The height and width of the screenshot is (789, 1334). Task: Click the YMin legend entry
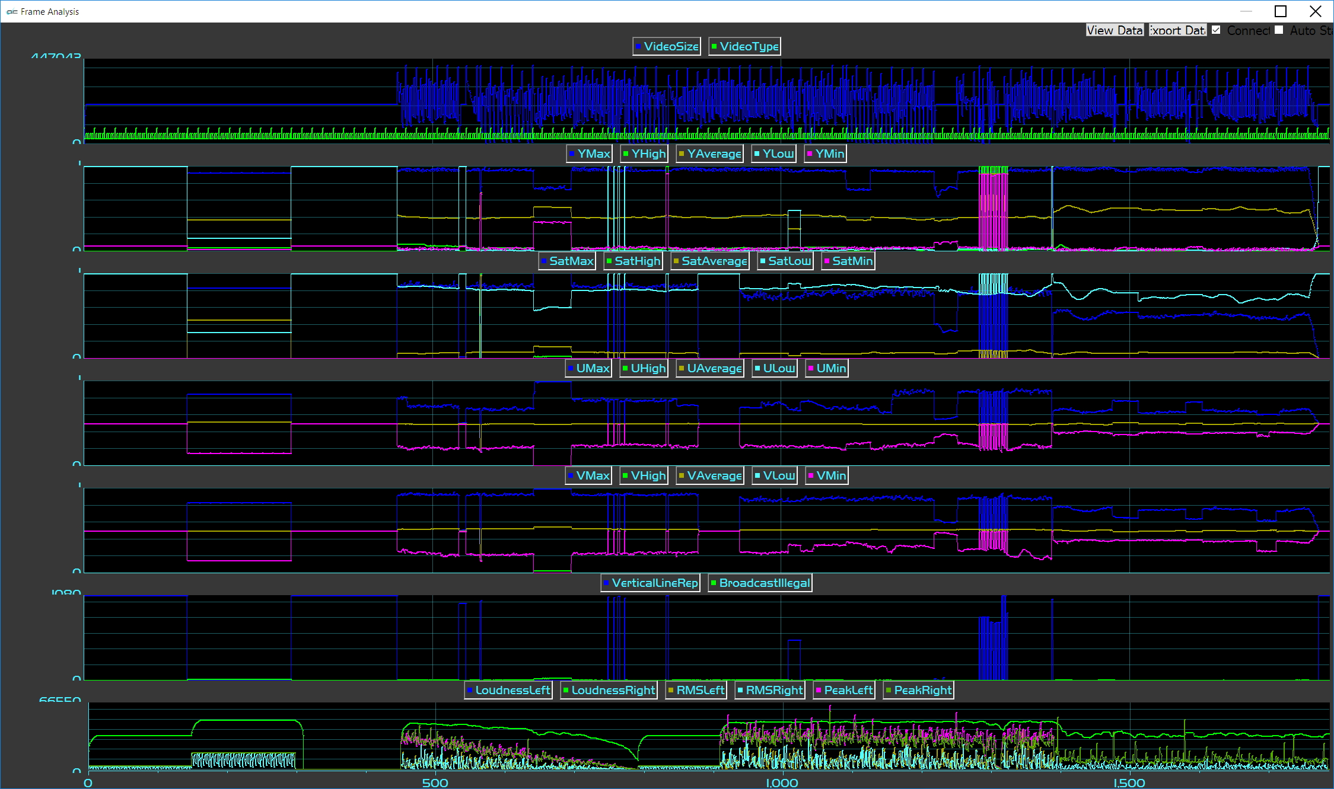[x=825, y=154]
